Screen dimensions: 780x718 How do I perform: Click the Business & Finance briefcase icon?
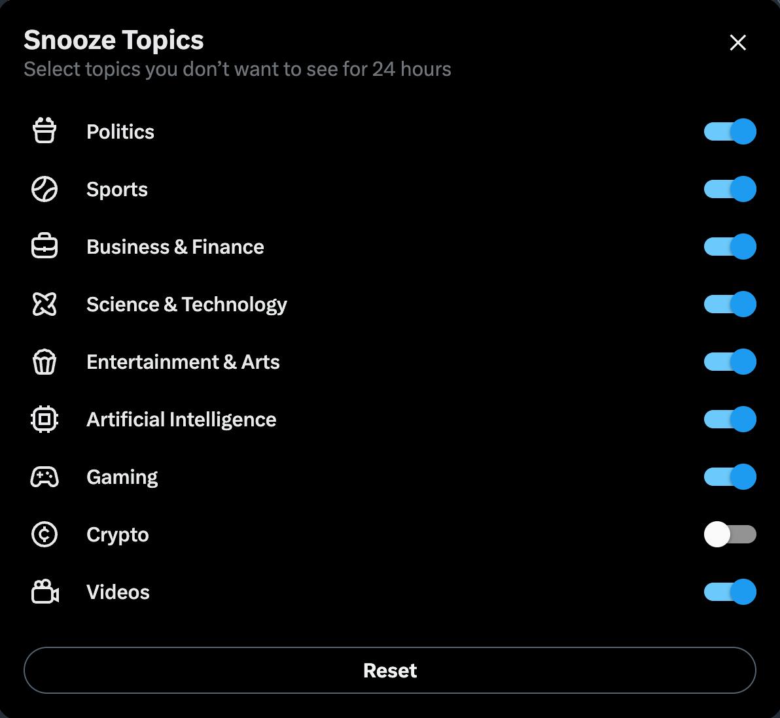44,246
